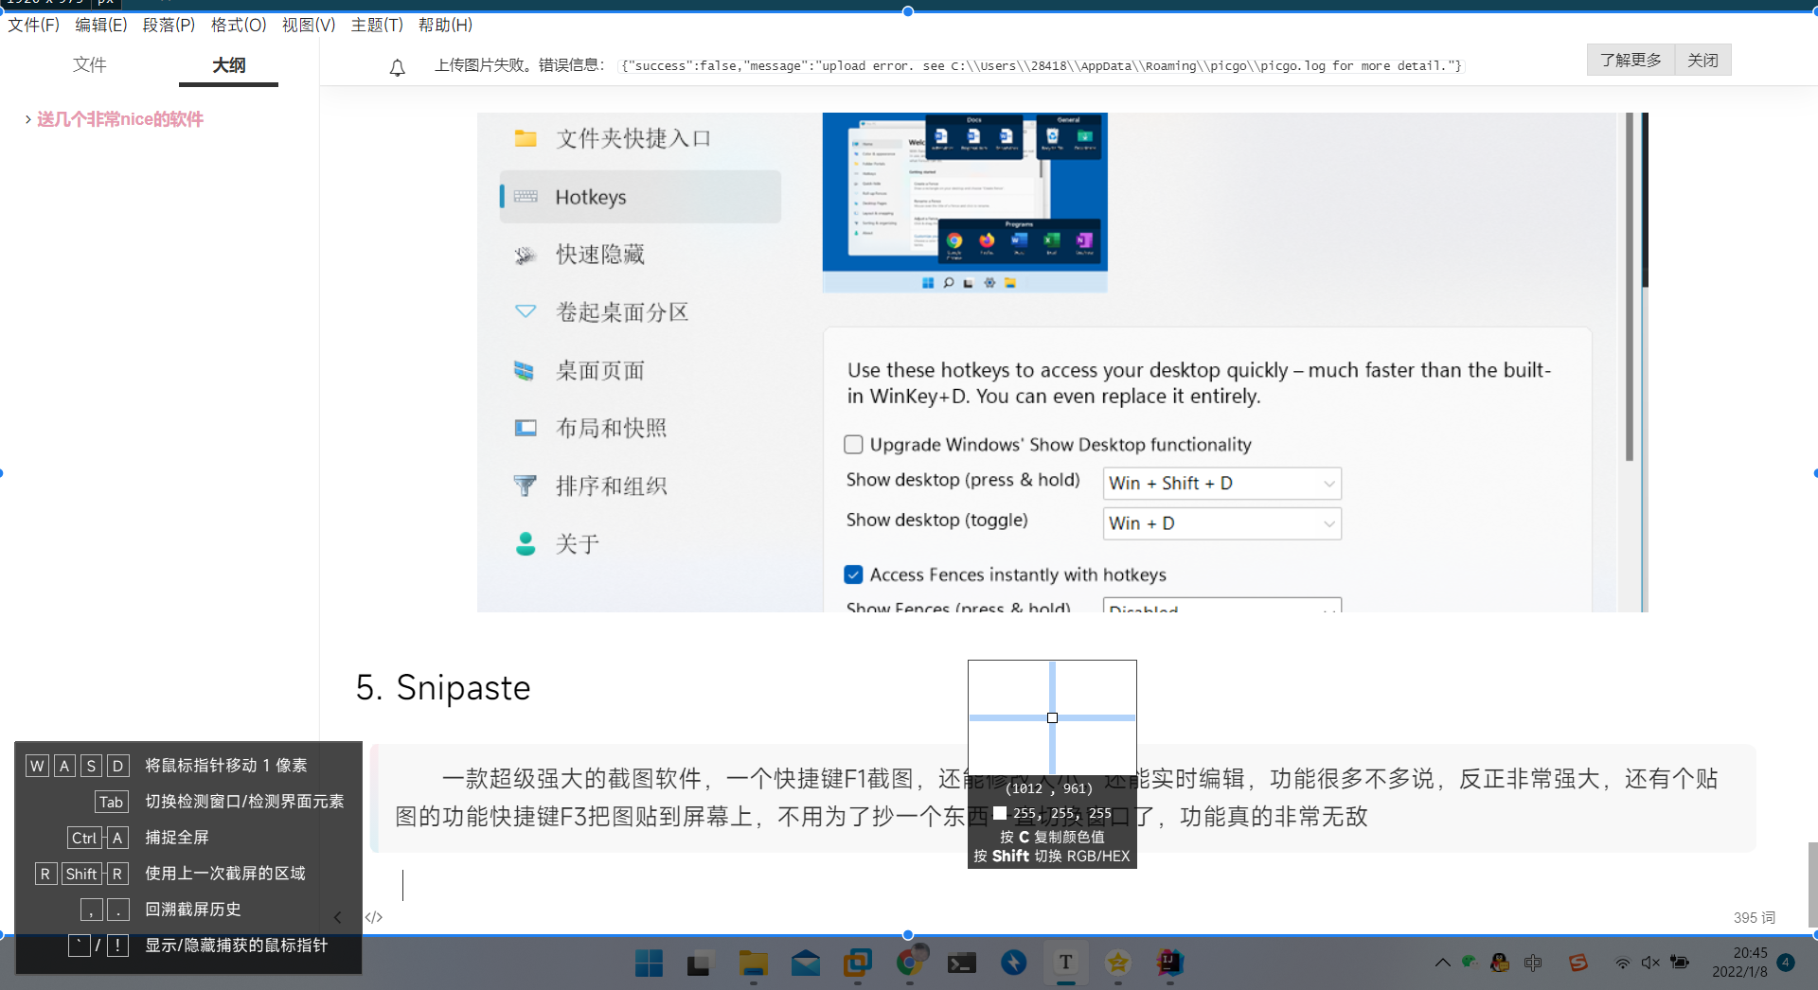Viewport: 1818px width, 990px height.
Task: Click the 回溯截屏历史 hint in Snipaste help
Action: click(x=193, y=910)
